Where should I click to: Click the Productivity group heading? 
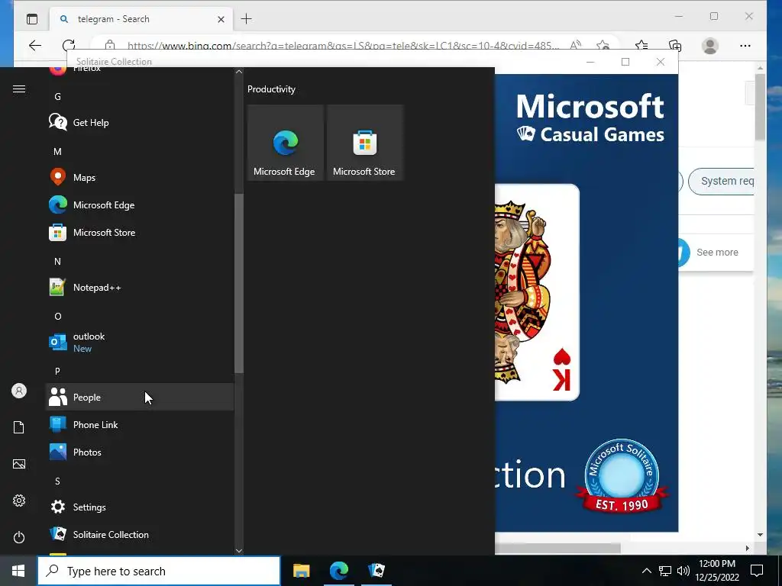pos(271,89)
